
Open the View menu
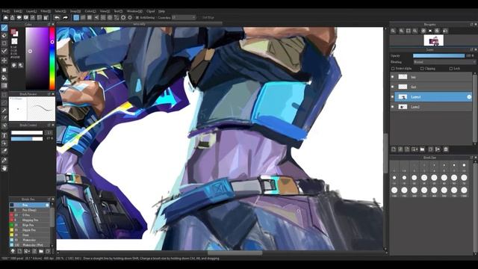click(x=105, y=11)
